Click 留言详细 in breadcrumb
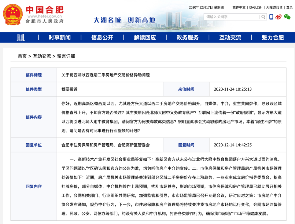The width and height of the screenshot is (295, 224). (x=66, y=56)
